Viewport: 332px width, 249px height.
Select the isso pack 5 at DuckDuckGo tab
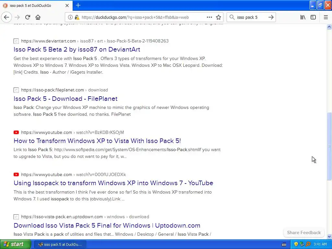click(36, 6)
